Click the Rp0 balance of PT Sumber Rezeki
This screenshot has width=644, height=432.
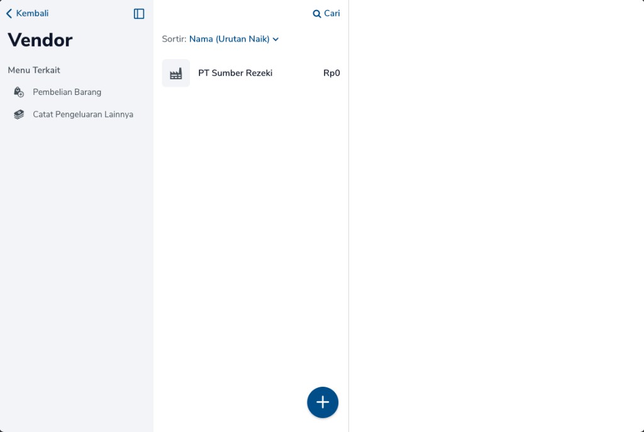click(x=331, y=73)
